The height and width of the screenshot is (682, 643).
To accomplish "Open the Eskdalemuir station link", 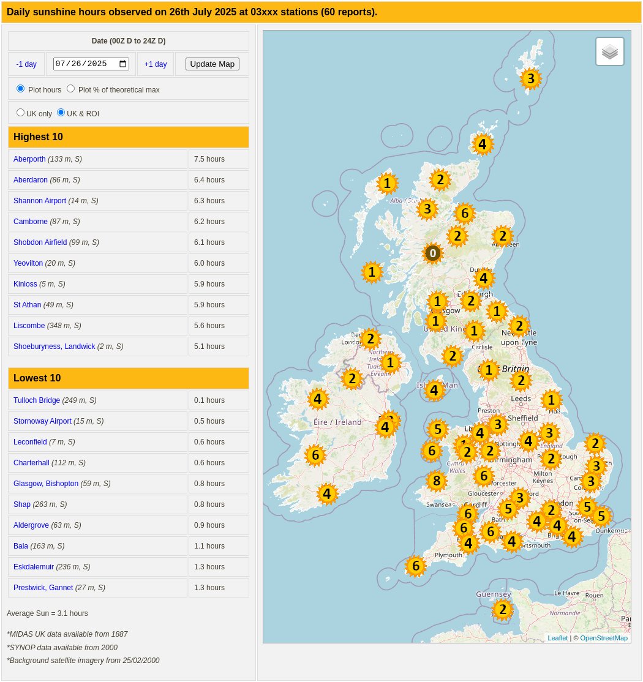I will point(34,568).
